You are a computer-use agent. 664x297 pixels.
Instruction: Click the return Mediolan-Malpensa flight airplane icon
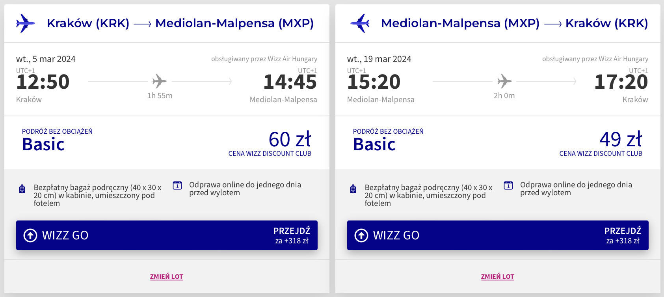(x=360, y=23)
